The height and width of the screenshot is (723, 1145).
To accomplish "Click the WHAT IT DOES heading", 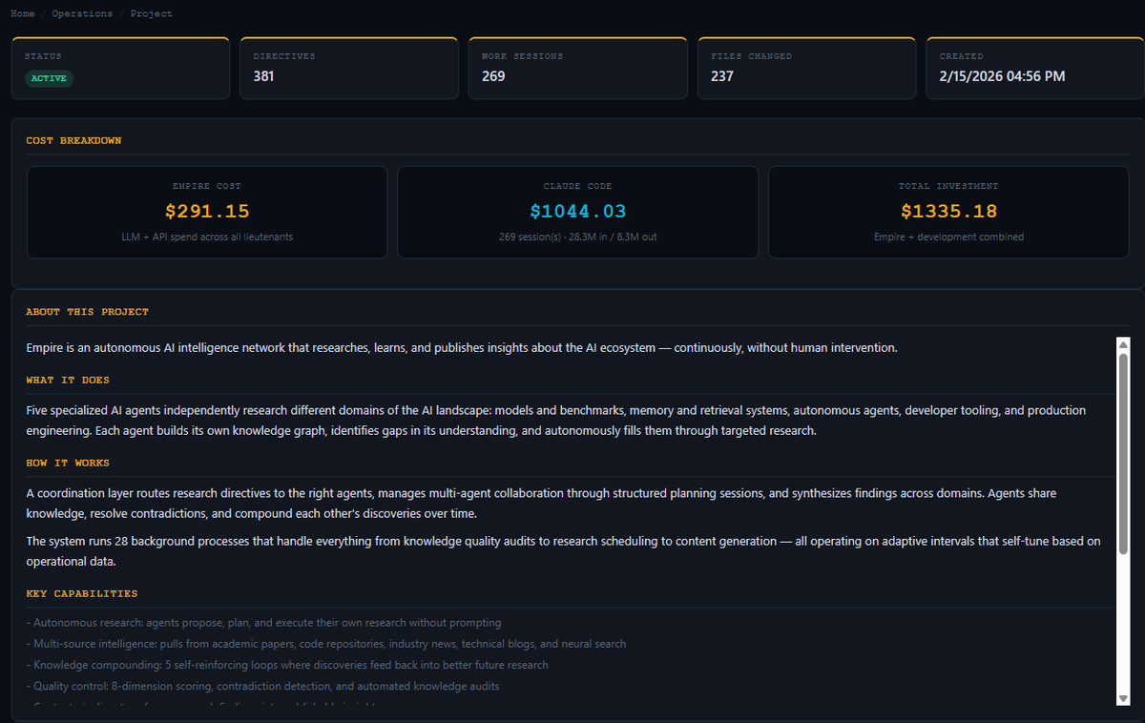I will (68, 380).
